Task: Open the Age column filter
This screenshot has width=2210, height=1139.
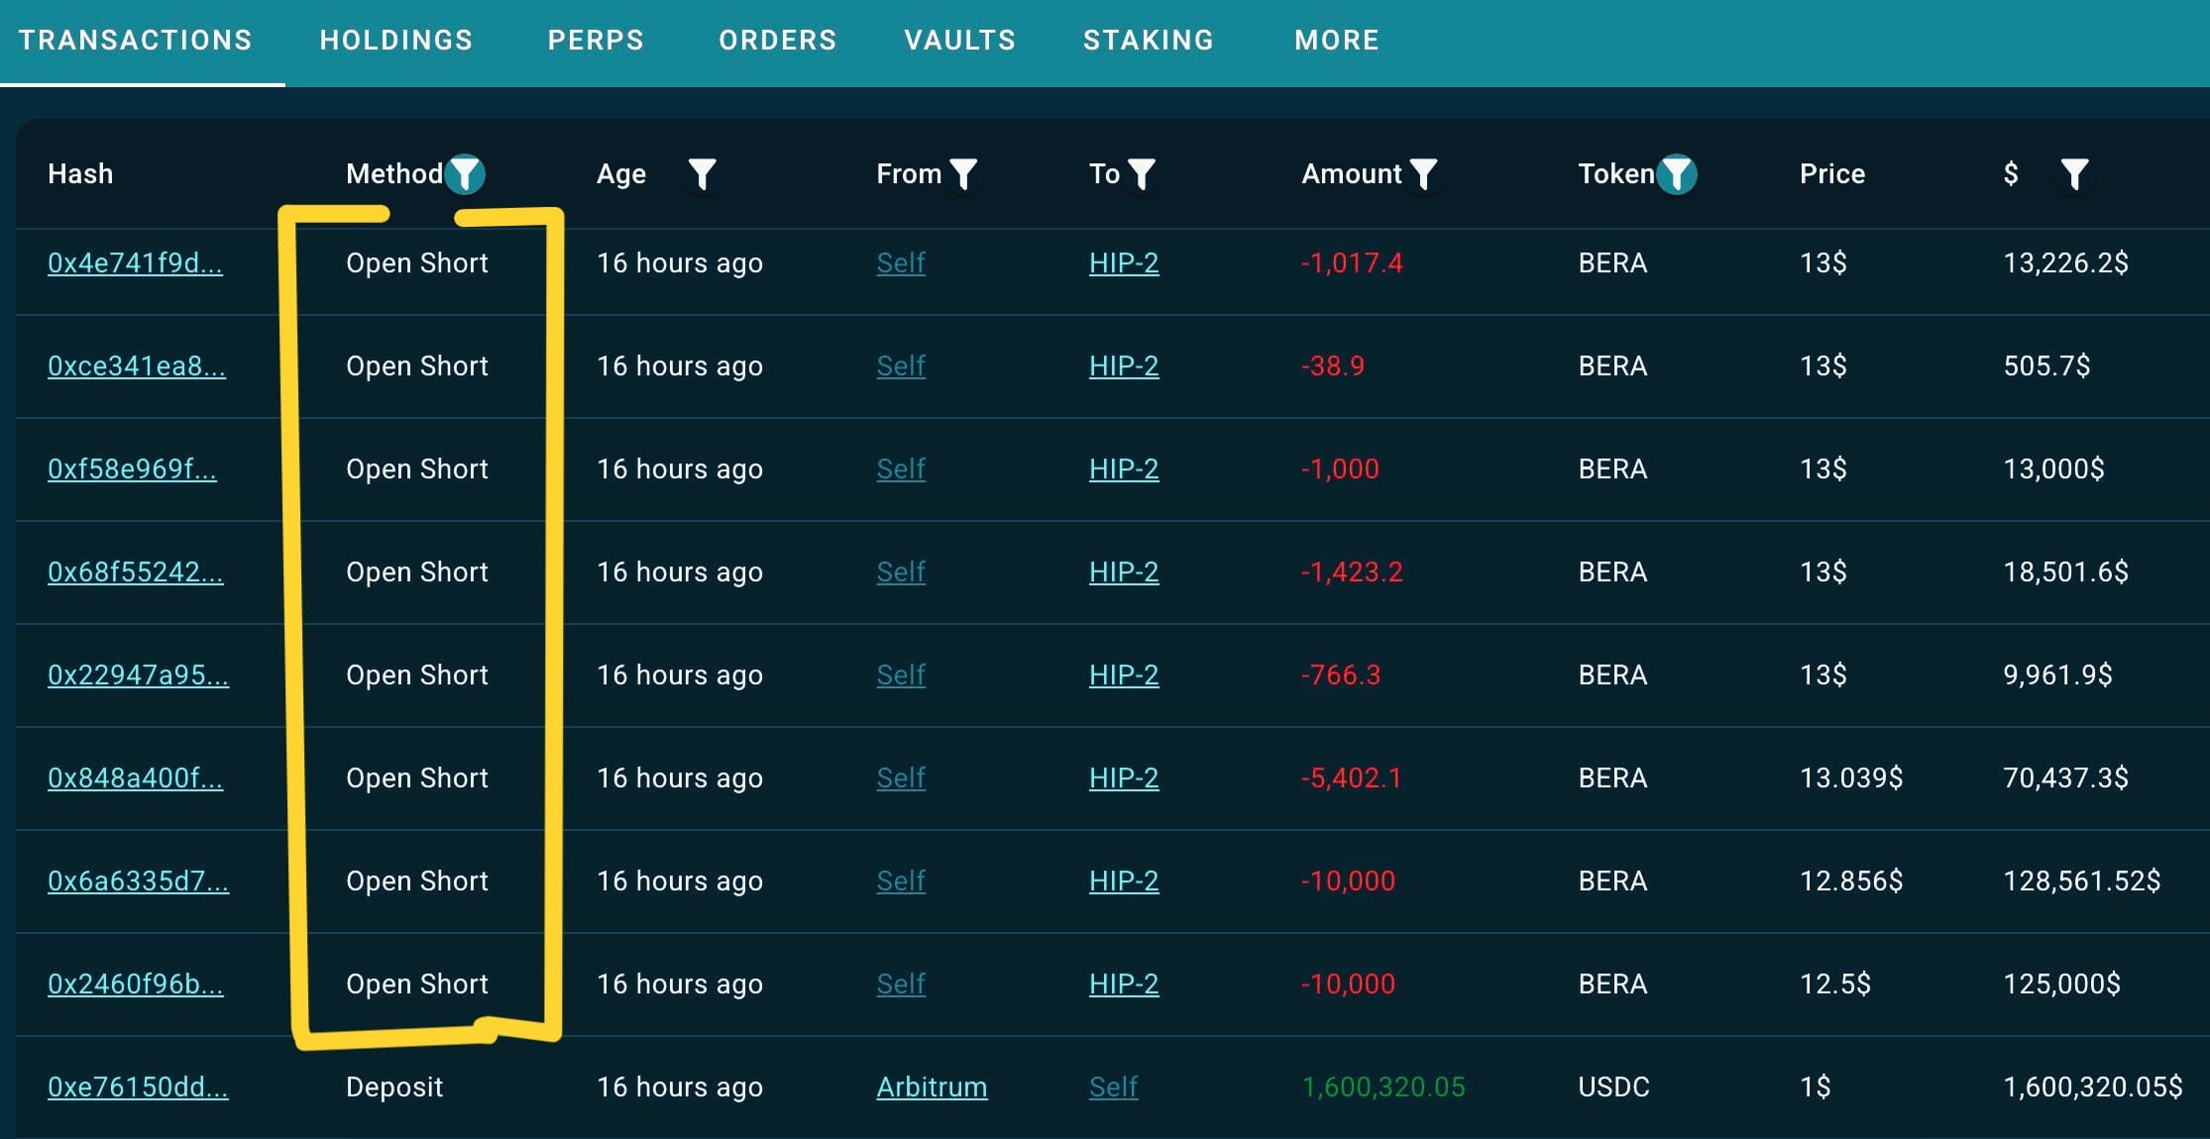Action: pos(702,174)
